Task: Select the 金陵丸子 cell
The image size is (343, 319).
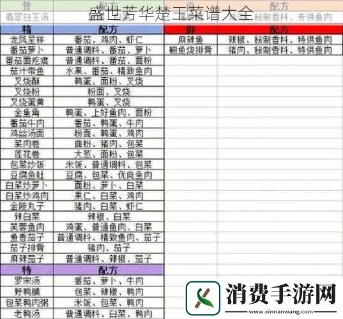Action: pyautogui.click(x=27, y=206)
